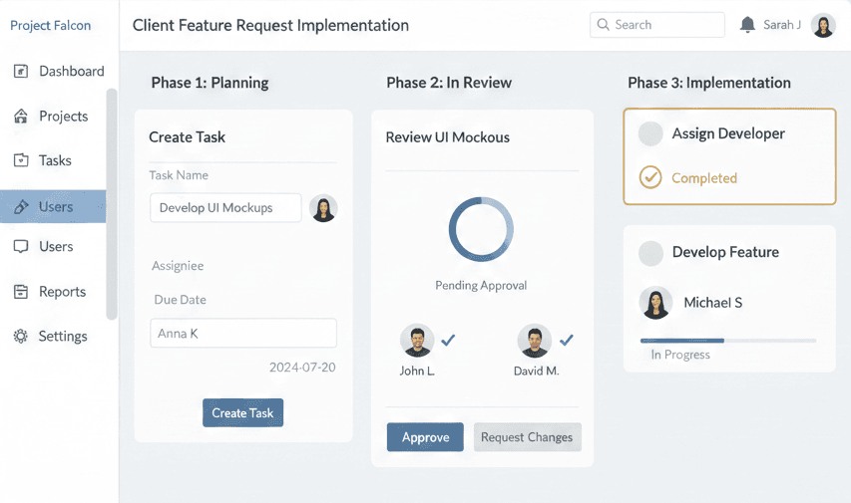Click the Completed checkmark under Assign Developer
This screenshot has width=851, height=503.
click(x=650, y=178)
